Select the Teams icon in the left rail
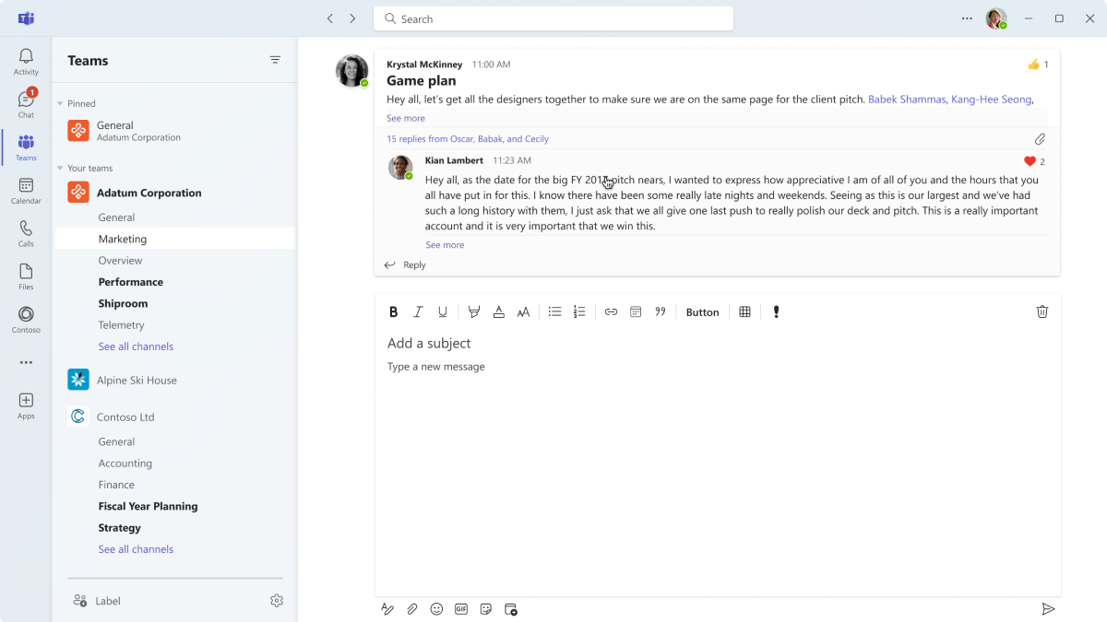This screenshot has width=1107, height=622. (26, 147)
